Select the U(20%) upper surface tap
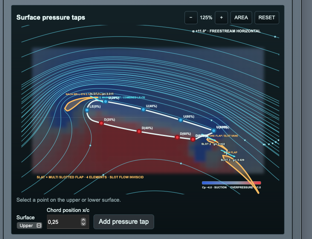 coord(106,102)
